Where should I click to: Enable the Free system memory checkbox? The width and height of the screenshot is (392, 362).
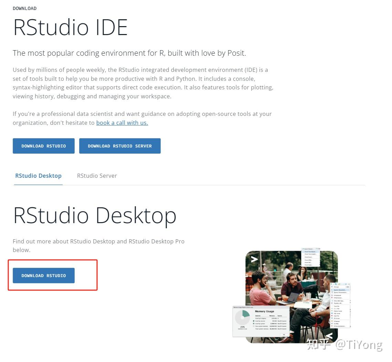pos(253,326)
